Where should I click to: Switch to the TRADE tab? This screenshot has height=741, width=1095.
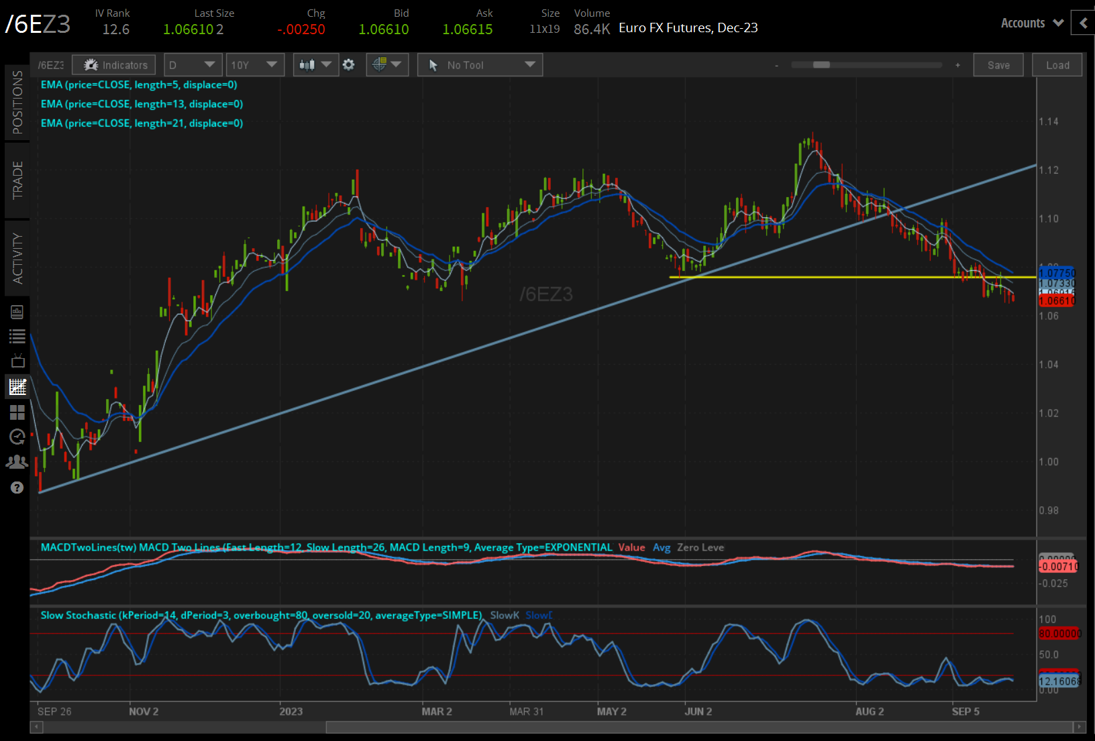pyautogui.click(x=17, y=180)
